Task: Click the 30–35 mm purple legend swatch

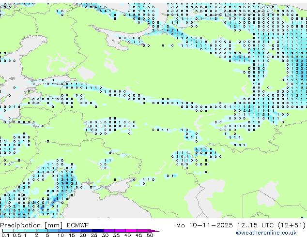Action: [109, 231]
